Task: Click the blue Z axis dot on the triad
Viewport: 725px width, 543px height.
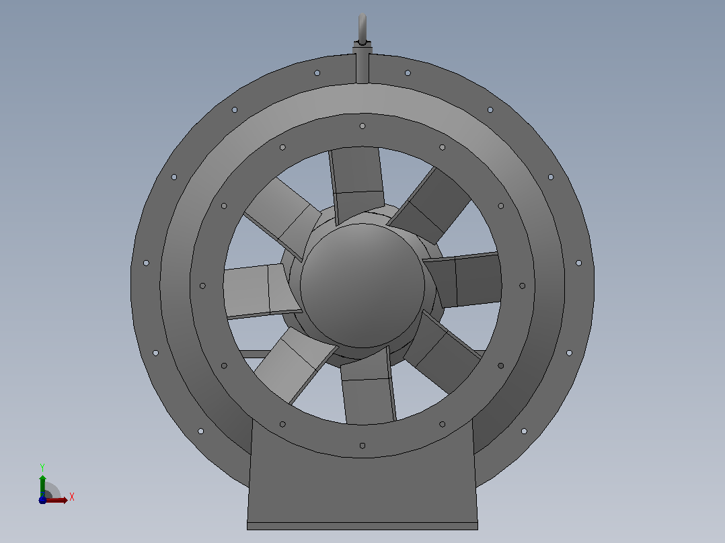Action: 42,501
